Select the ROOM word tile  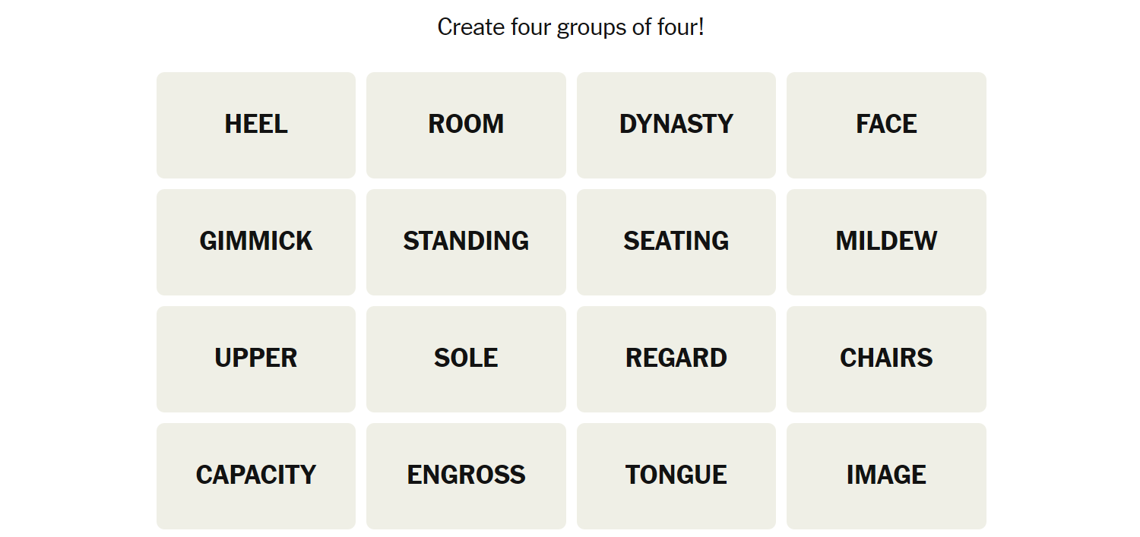466,125
